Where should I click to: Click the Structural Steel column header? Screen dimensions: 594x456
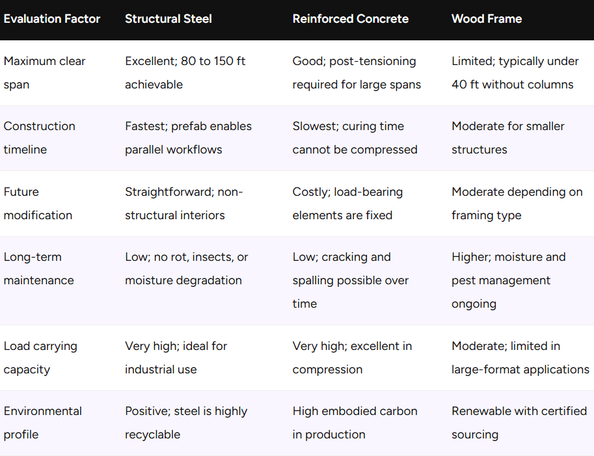(x=169, y=19)
